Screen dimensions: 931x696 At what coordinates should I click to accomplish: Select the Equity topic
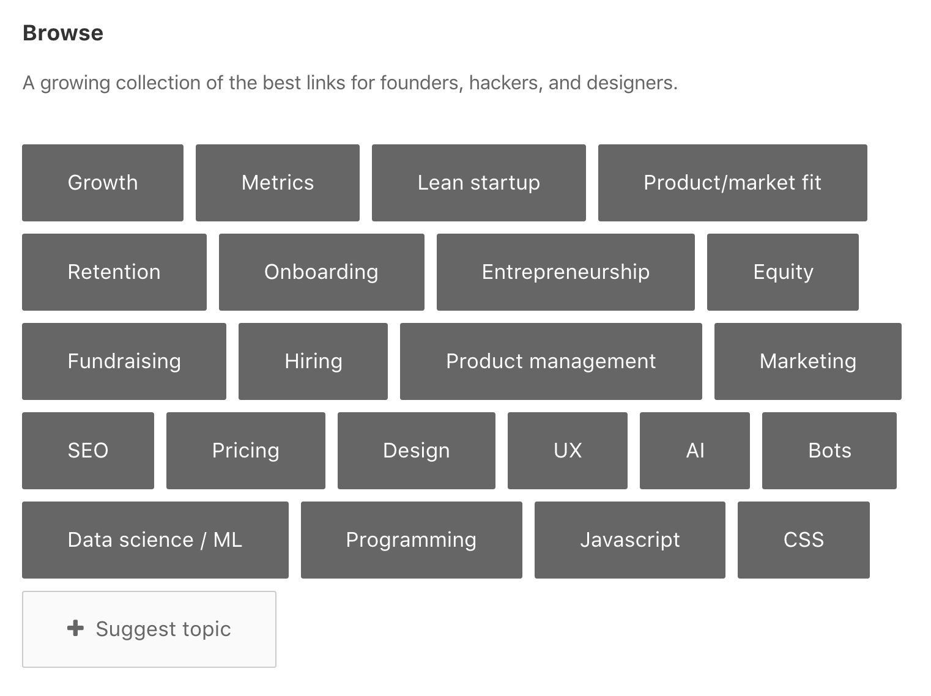click(x=783, y=272)
